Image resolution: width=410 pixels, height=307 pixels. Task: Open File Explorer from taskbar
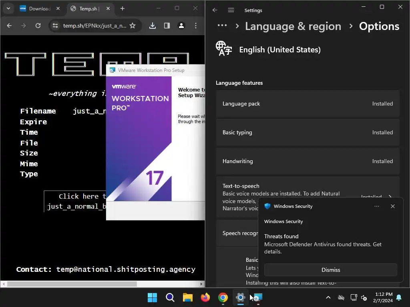(187, 297)
